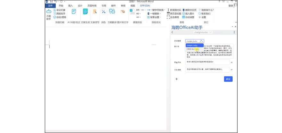
Task: Launch the 文章续写 tool
Action: pyautogui.click(x=95, y=12)
